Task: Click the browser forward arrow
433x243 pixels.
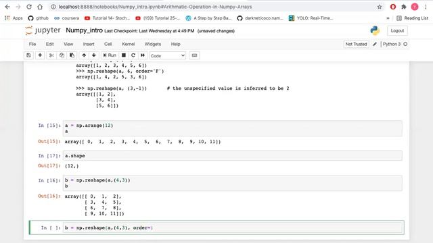Action: coord(18,7)
